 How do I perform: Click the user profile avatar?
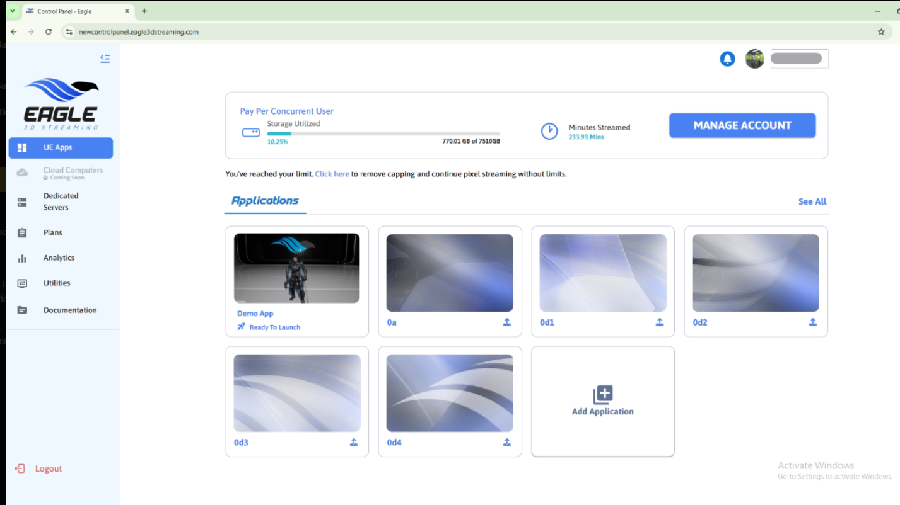tap(754, 59)
